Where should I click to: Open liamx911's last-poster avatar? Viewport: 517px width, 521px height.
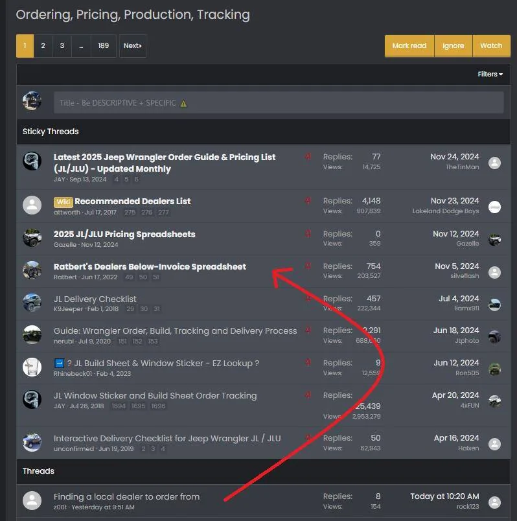coord(494,305)
